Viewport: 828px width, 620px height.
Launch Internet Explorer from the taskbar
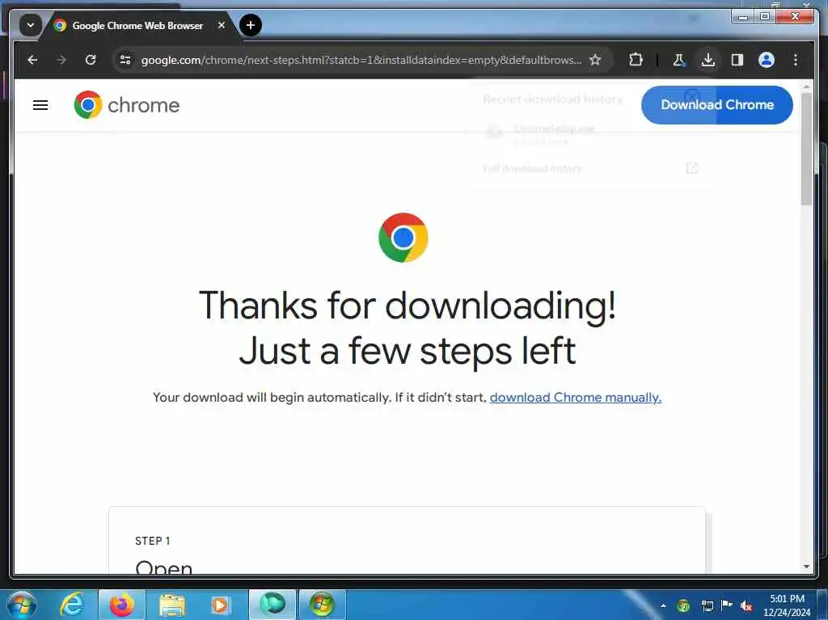point(72,604)
